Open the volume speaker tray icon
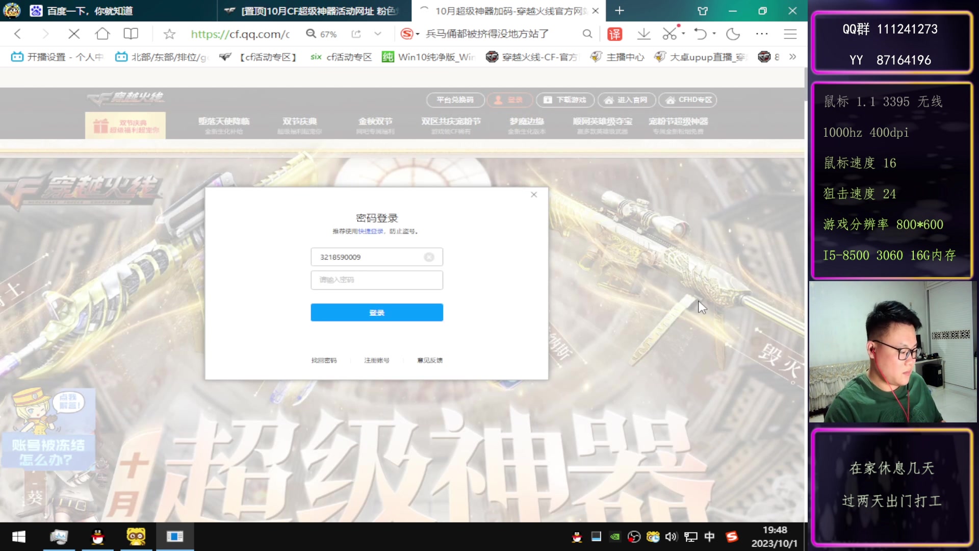 (672, 537)
